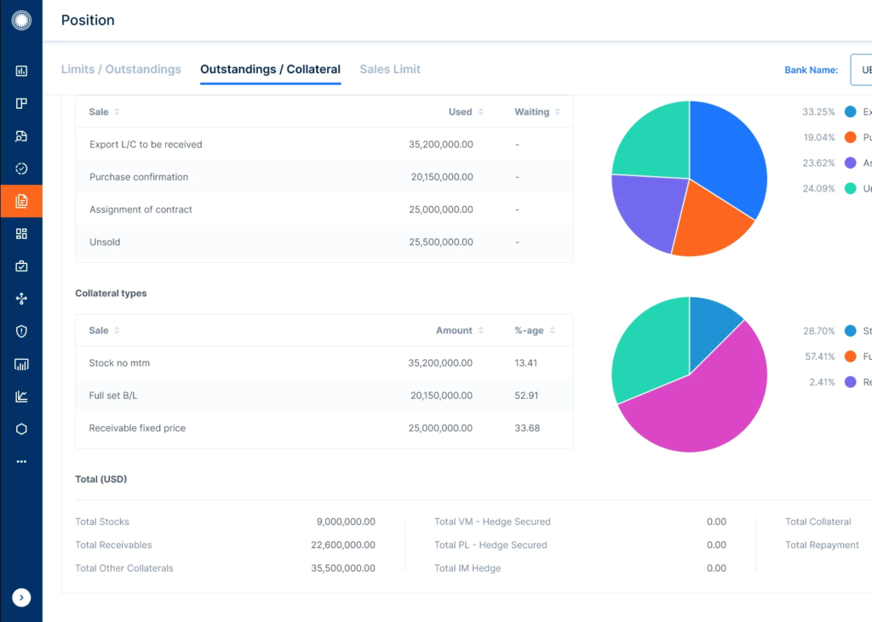Open the bar chart dashboard sidebar icon

21,71
